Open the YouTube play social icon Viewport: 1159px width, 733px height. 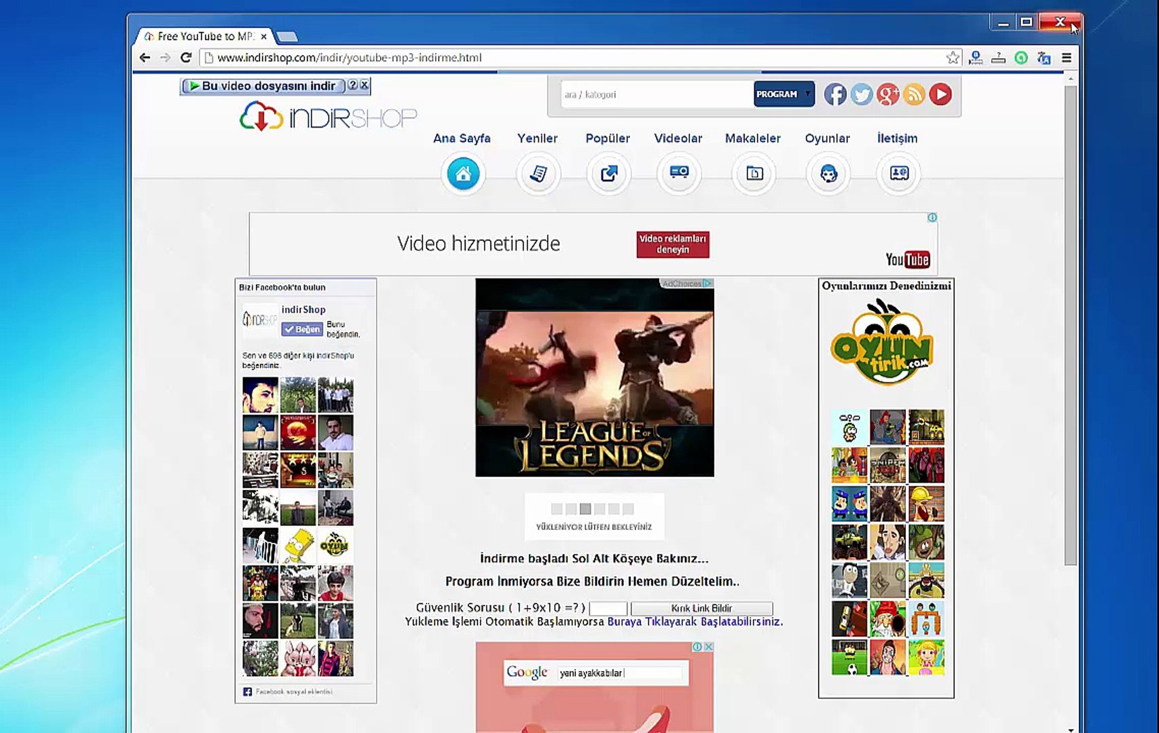940,94
